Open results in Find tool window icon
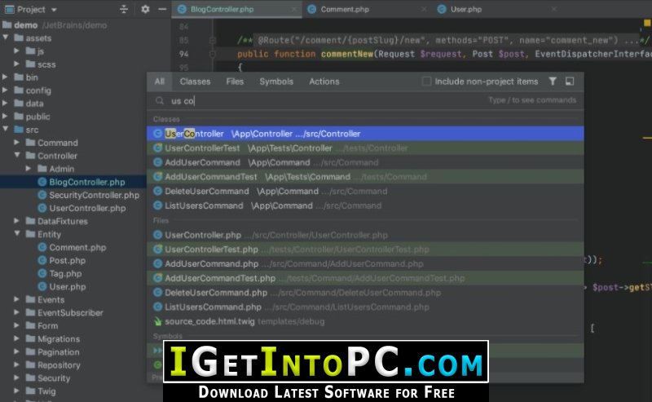Image resolution: width=652 pixels, height=402 pixels. pyautogui.click(x=570, y=82)
